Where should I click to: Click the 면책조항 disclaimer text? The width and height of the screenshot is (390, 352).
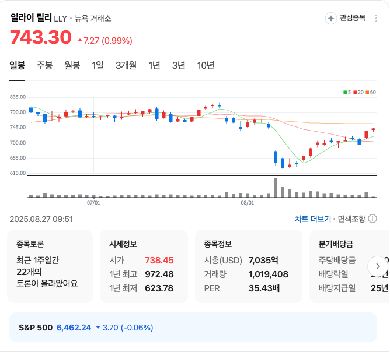[x=351, y=219]
